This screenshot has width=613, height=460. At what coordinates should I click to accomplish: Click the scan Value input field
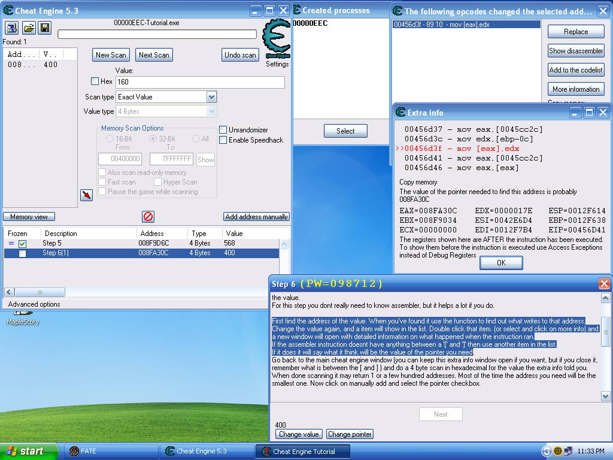[200, 81]
